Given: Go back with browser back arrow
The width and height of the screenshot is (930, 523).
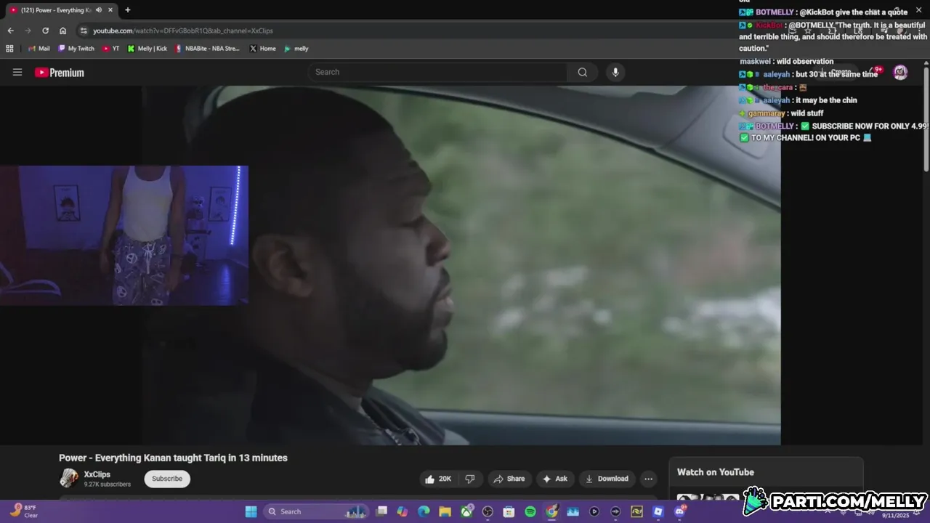Looking at the screenshot, I should tap(10, 31).
